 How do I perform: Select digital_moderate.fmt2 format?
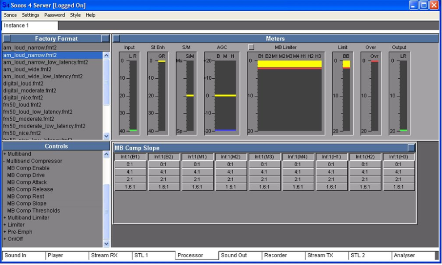[30, 90]
